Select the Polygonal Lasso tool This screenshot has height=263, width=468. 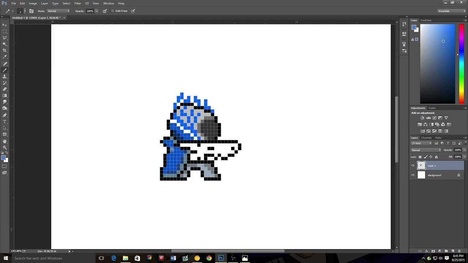[5, 38]
